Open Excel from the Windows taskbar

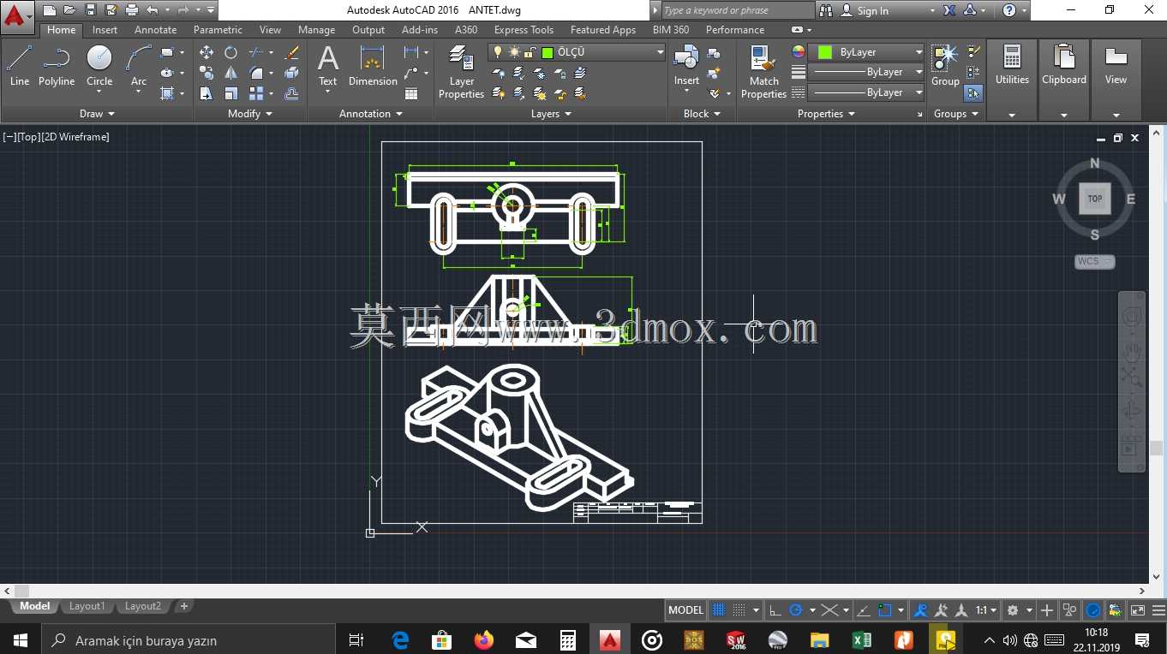pos(861,640)
